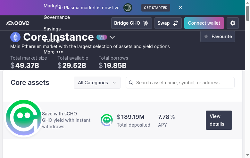Click View details for sGHO
This screenshot has height=158, width=250.
coord(219,120)
